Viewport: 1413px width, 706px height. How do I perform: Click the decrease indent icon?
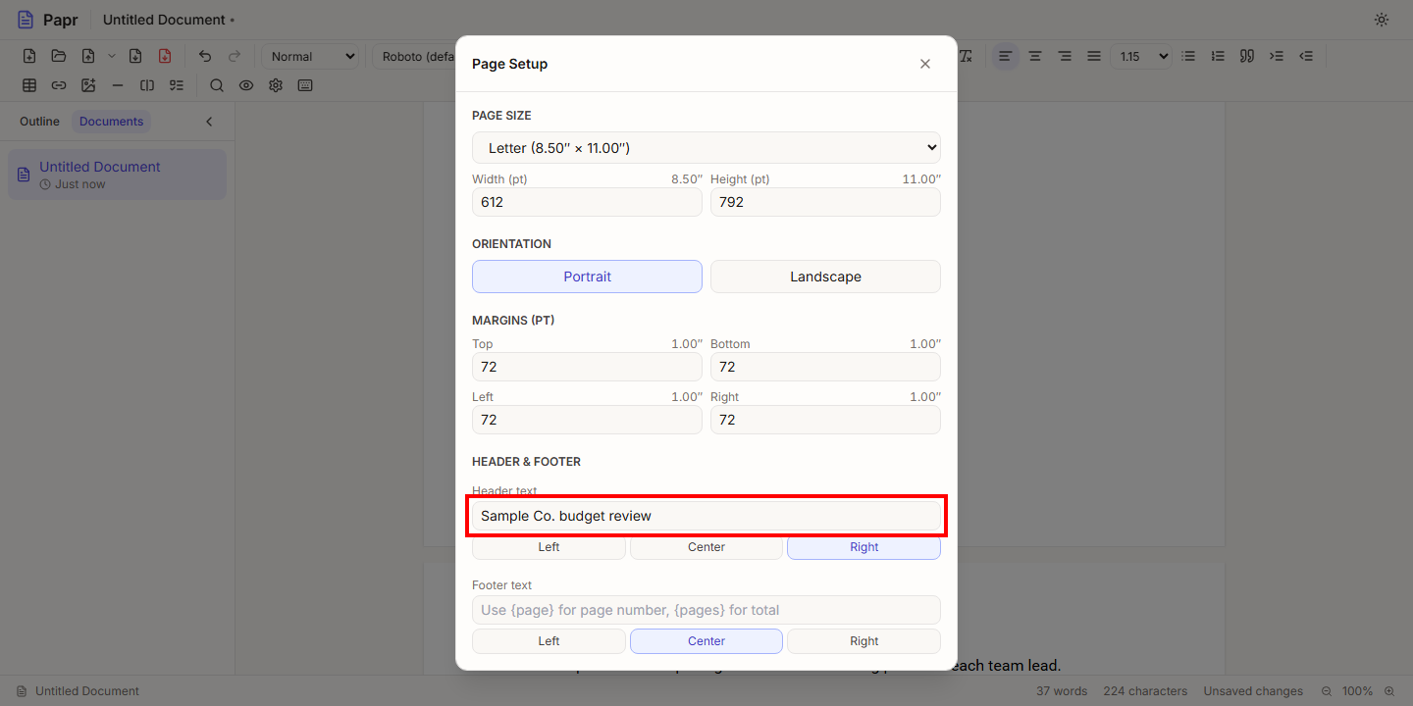pyautogui.click(x=1306, y=56)
